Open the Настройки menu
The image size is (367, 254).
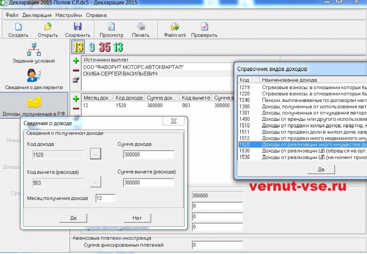click(x=68, y=15)
